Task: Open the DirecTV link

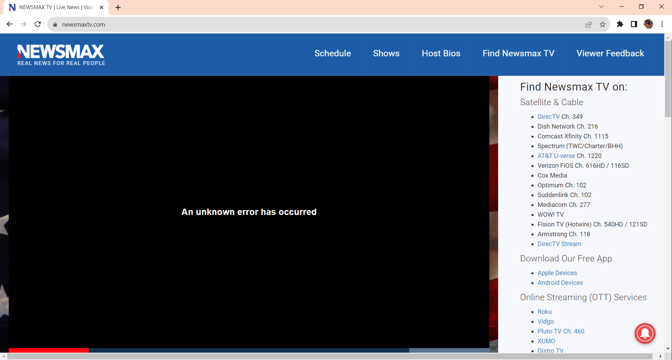Action: [x=549, y=117]
